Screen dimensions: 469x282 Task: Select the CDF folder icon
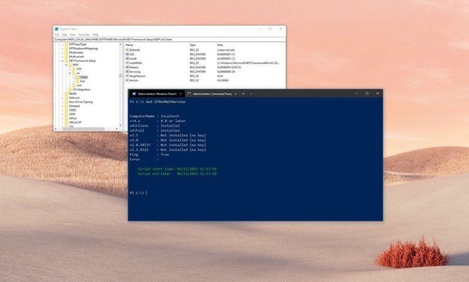[73, 69]
